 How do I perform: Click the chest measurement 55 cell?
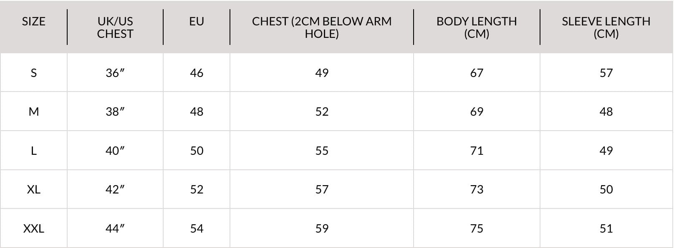322,151
